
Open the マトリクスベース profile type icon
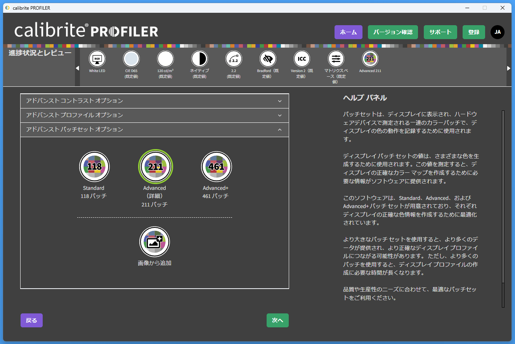[336, 59]
